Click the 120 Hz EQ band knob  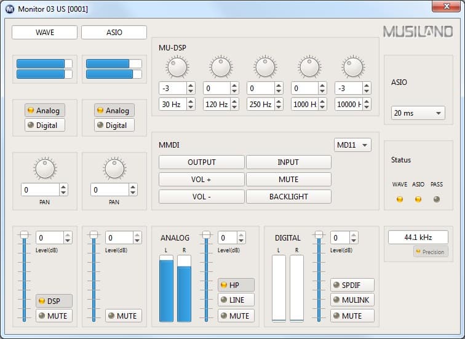click(221, 67)
